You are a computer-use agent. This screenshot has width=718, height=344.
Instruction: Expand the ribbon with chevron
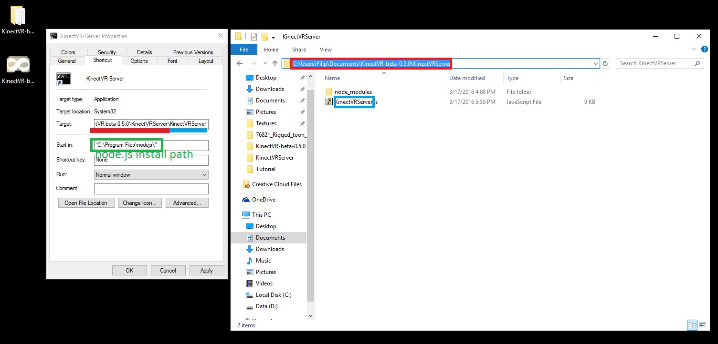694,49
